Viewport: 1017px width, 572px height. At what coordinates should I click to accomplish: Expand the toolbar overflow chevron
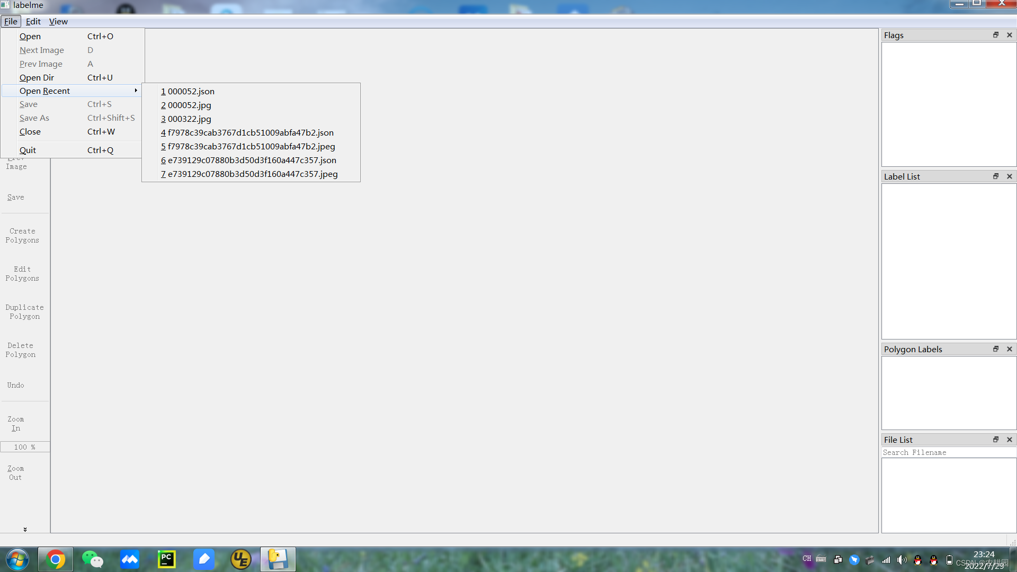[x=25, y=529]
